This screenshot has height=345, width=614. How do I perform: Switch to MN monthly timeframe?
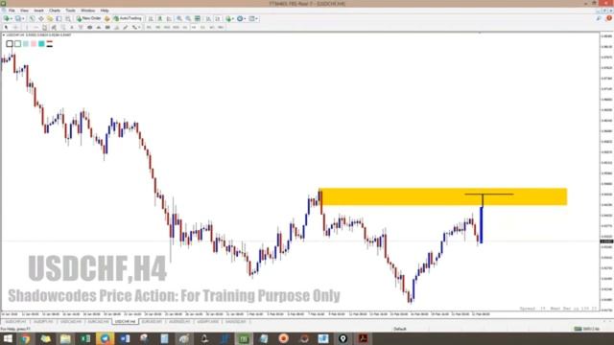pos(221,28)
